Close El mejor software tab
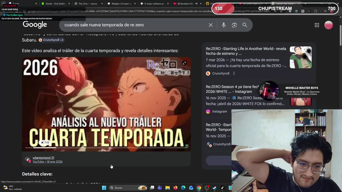This screenshot has width=342, height=192. pos(168,4)
